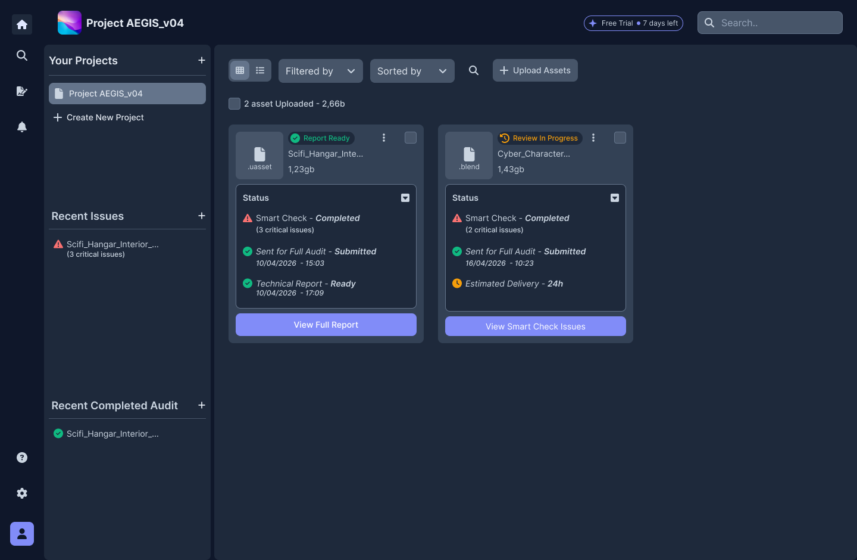This screenshot has width=857, height=560.
Task: Select Project AEGIS_v04 in Your Projects
Action: click(127, 94)
